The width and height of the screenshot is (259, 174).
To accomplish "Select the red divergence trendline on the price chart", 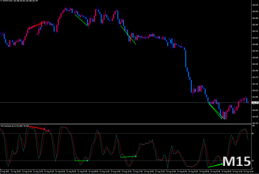I will click(38, 25).
